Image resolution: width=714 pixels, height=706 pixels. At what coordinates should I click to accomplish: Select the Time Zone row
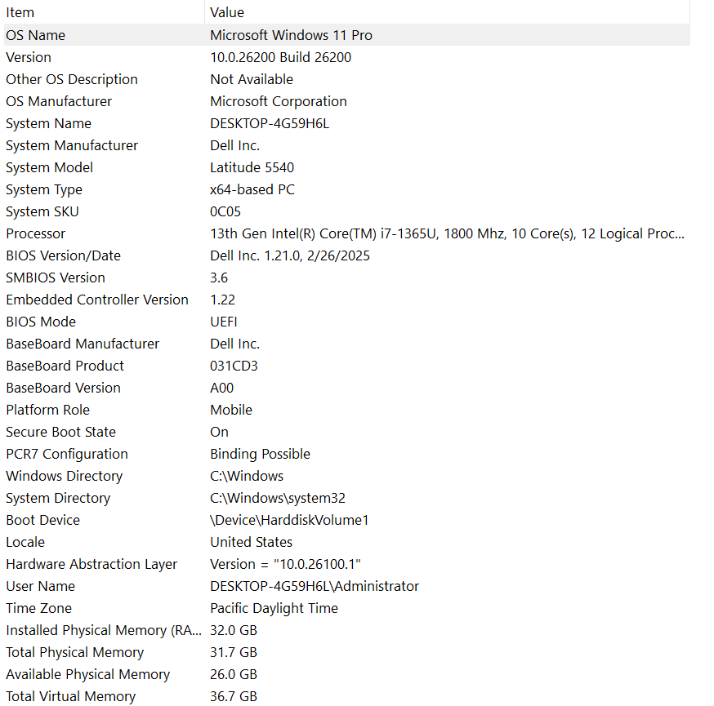(347, 608)
